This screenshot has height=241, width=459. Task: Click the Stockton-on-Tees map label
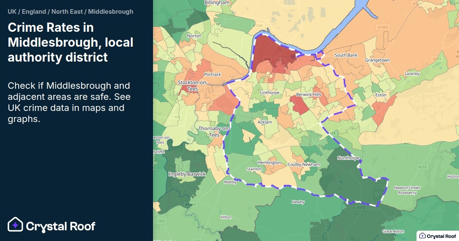(192, 85)
